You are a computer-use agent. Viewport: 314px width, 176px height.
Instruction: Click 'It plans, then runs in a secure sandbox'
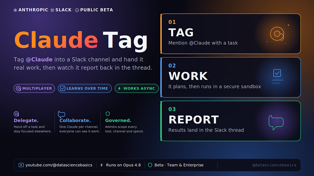215,86
